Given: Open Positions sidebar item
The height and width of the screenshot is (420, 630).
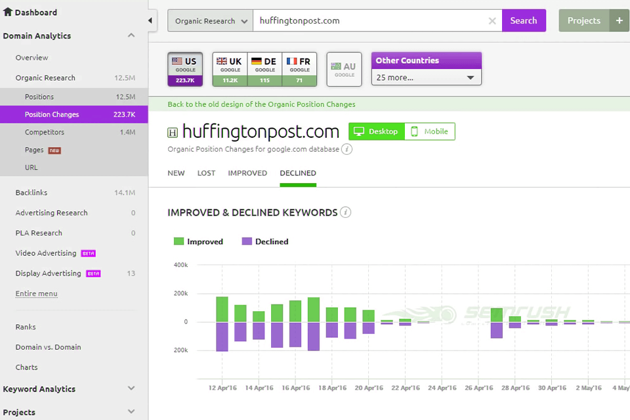Looking at the screenshot, I should click(74, 97).
